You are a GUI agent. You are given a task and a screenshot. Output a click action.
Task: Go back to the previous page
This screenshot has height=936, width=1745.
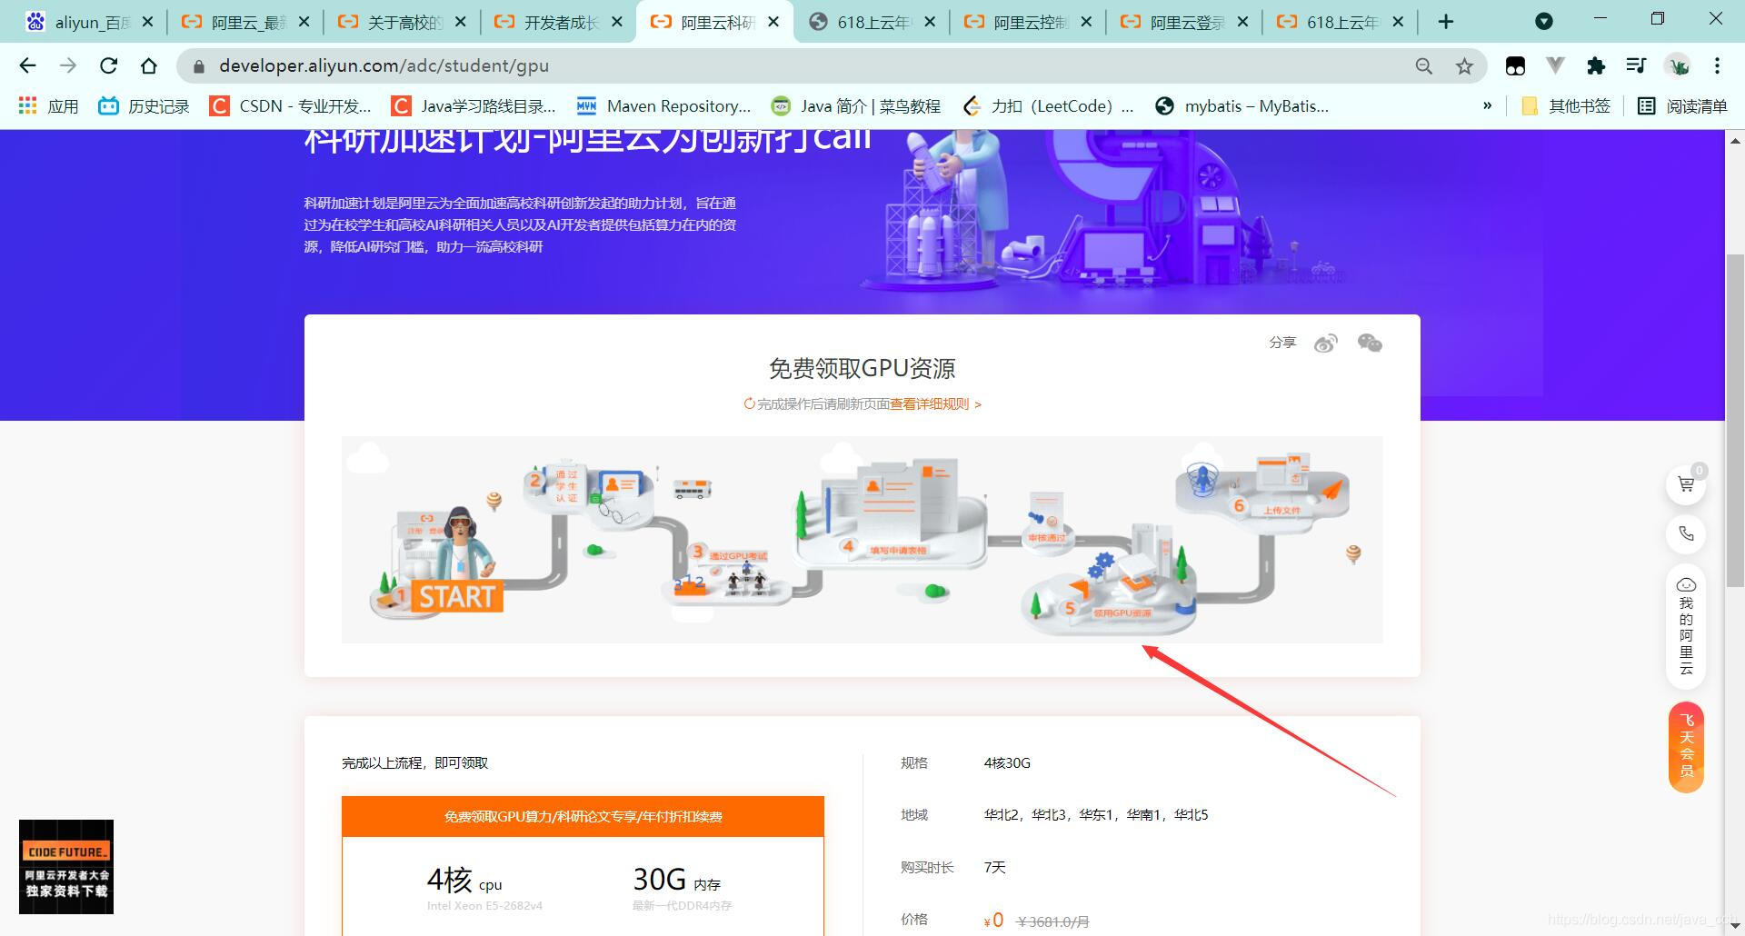(27, 65)
